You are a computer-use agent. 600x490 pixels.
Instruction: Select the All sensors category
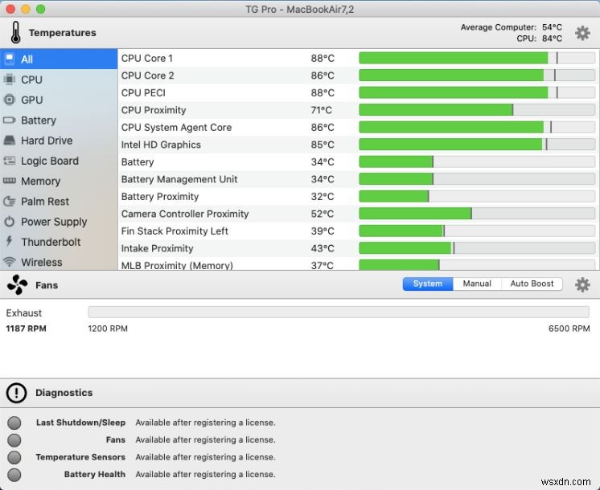point(59,59)
